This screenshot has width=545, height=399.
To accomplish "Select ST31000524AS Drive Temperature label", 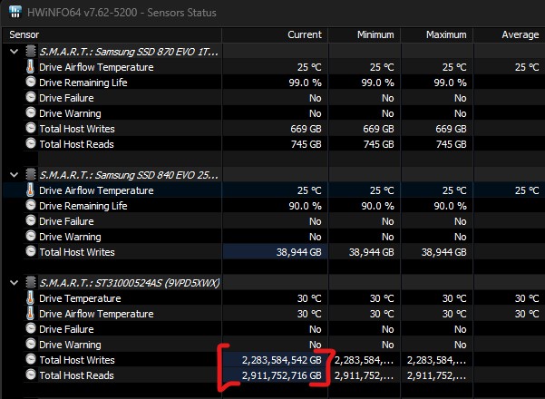I will [80, 298].
